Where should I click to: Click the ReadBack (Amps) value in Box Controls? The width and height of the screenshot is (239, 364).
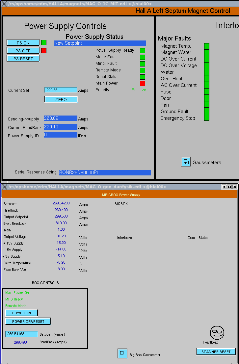(x=20, y=342)
